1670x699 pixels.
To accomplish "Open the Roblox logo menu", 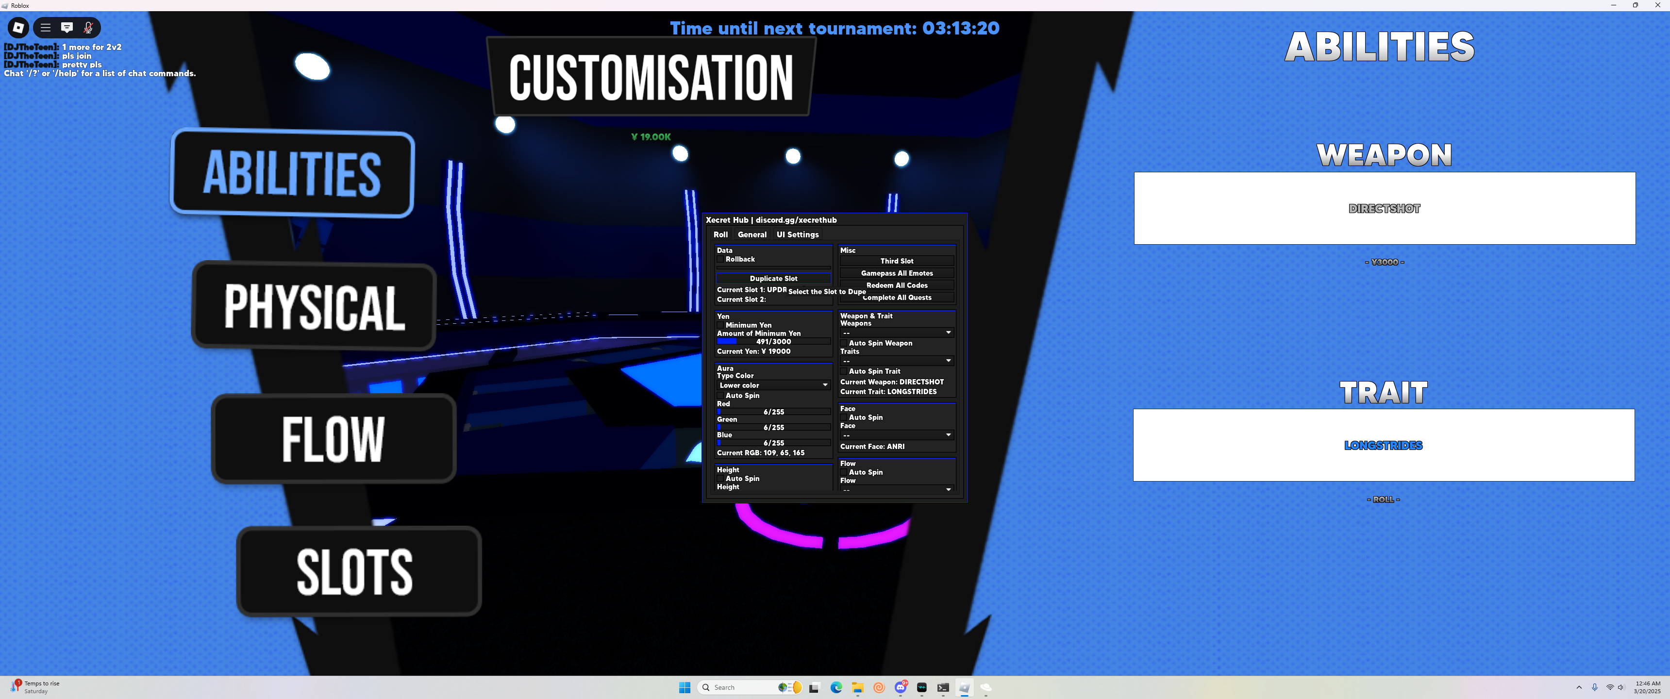I will click(x=18, y=27).
